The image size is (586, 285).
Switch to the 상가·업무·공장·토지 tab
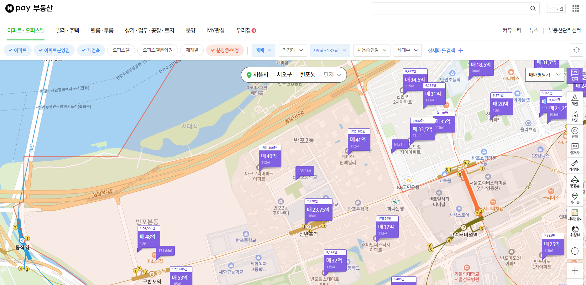click(x=149, y=30)
